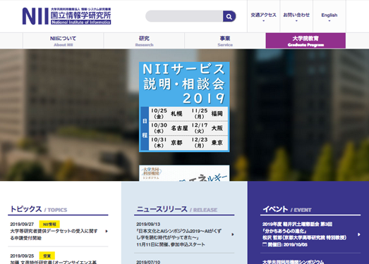The image size is (369, 264).
Task: Click the 受賞 yellow tag
Action: (x=47, y=256)
